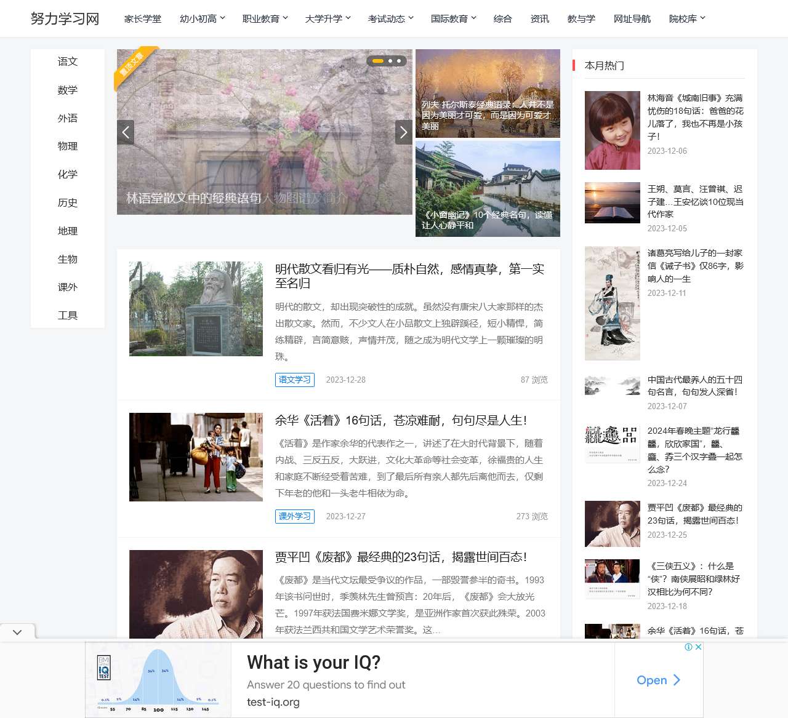Select the first (active) carousel indicator
788x718 pixels.
[378, 61]
